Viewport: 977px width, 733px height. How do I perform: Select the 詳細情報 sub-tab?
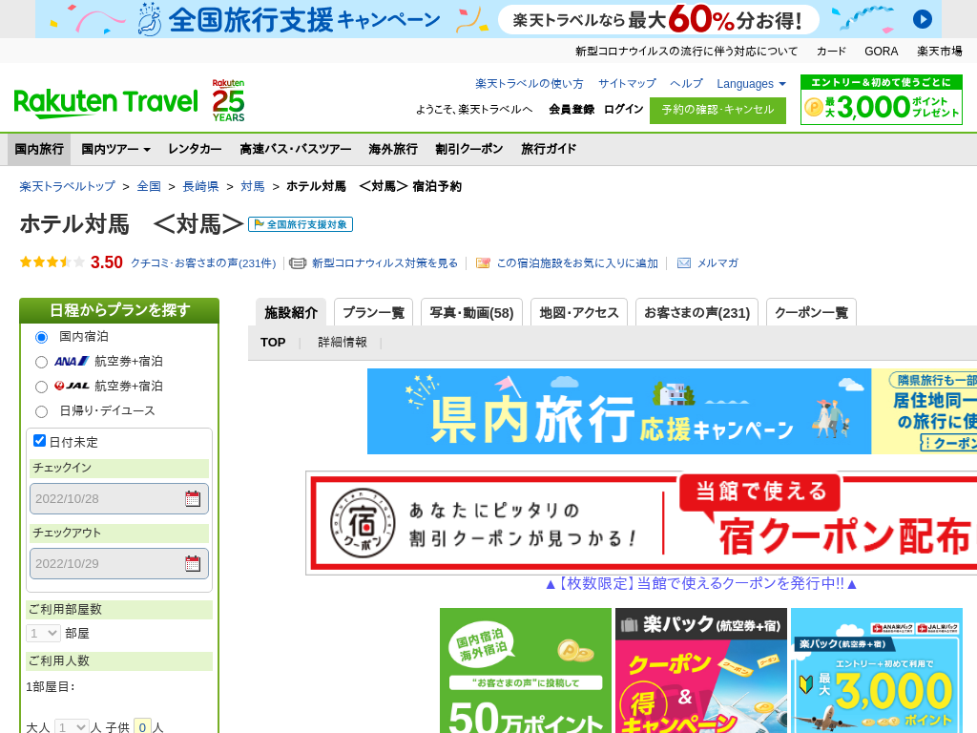[x=343, y=343]
